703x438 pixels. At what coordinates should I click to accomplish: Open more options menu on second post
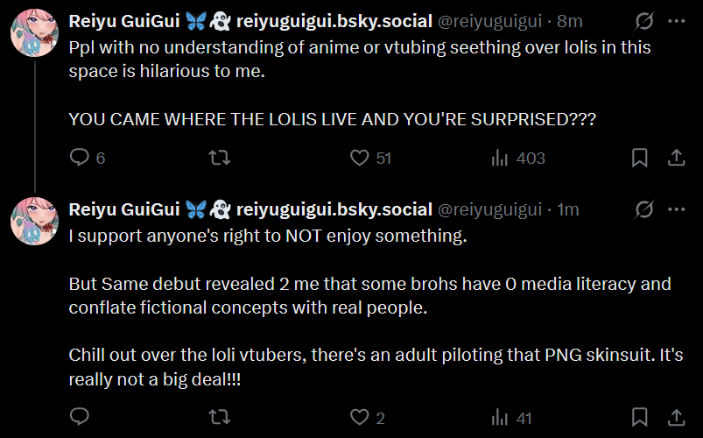click(x=677, y=209)
